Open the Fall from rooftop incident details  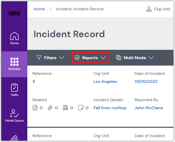pyautogui.click(x=110, y=108)
